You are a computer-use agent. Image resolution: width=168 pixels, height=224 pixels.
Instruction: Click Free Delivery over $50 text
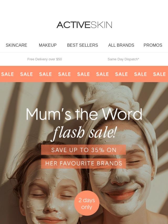(x=45, y=59)
